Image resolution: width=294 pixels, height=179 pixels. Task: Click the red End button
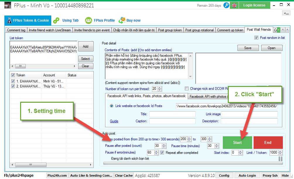(268, 143)
